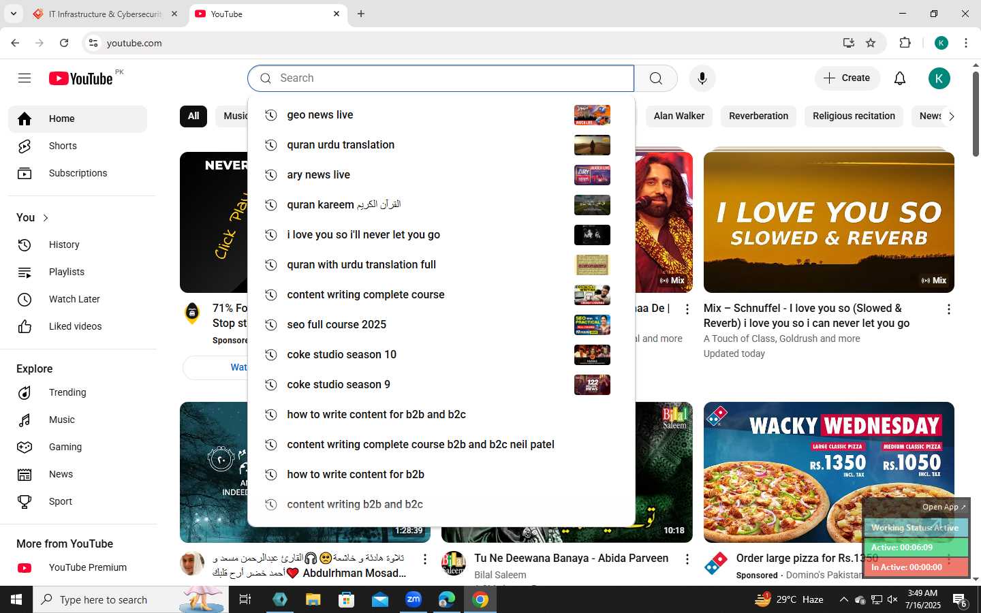
Task: Open Liked videos in the sidebar
Action: pyautogui.click(x=78, y=326)
